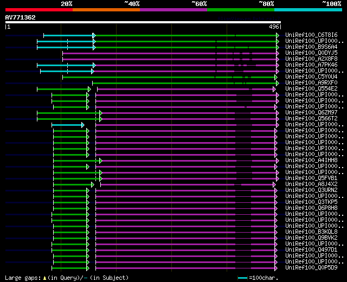The width and height of the screenshot is (347, 282).
Task: Select the UniRef100_Q0P5D9 label
Action: pyautogui.click(x=311, y=267)
